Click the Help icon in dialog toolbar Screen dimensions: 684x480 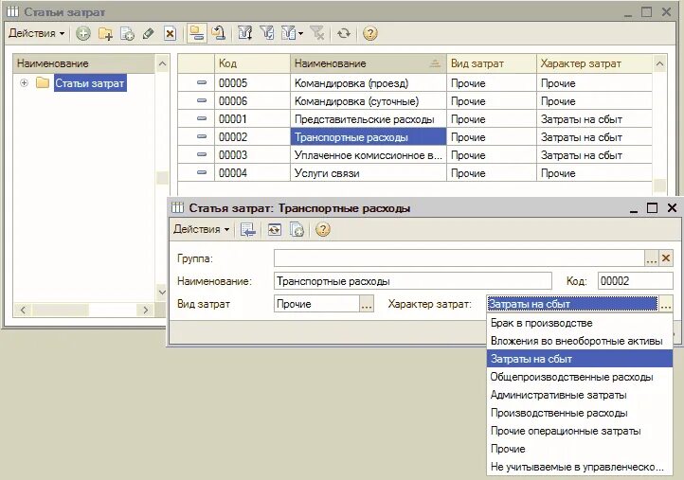tap(323, 229)
